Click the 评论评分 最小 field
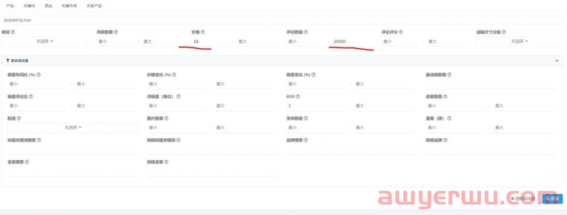This screenshot has width=567, height=215. pos(401,41)
